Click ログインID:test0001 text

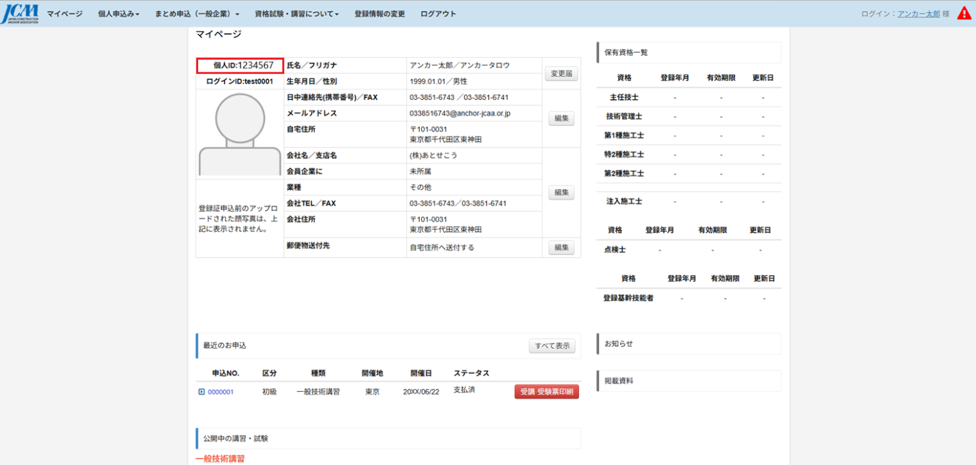coord(240,81)
